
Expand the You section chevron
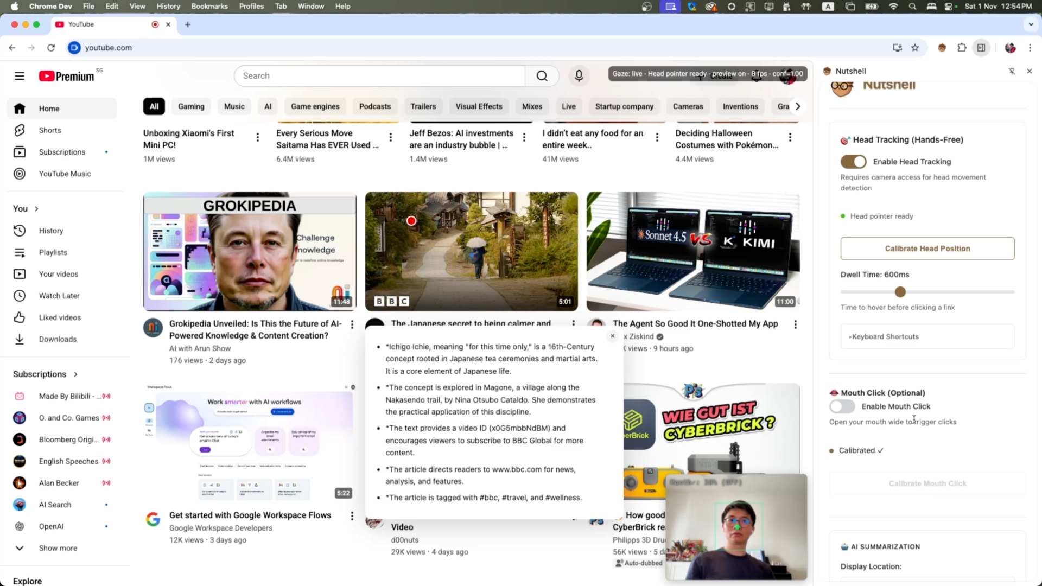36,209
